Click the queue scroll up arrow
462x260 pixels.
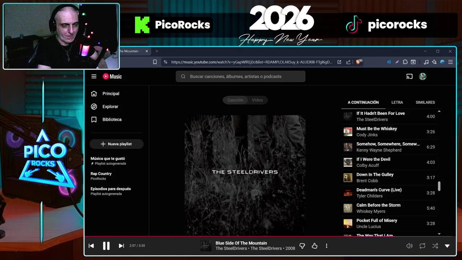tap(439, 111)
